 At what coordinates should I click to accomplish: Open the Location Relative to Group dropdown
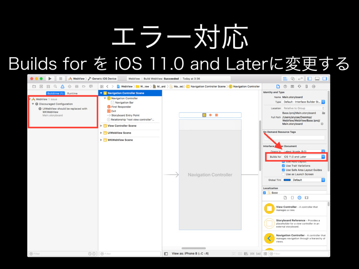tap(304, 108)
